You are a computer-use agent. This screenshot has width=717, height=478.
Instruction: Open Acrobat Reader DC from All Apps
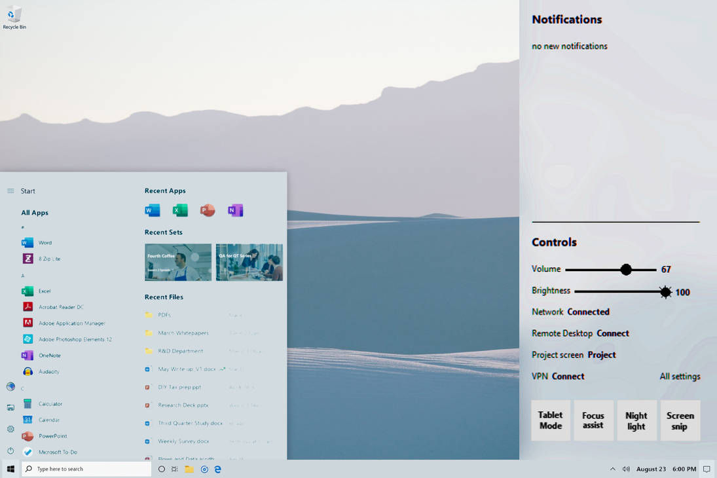point(53,307)
